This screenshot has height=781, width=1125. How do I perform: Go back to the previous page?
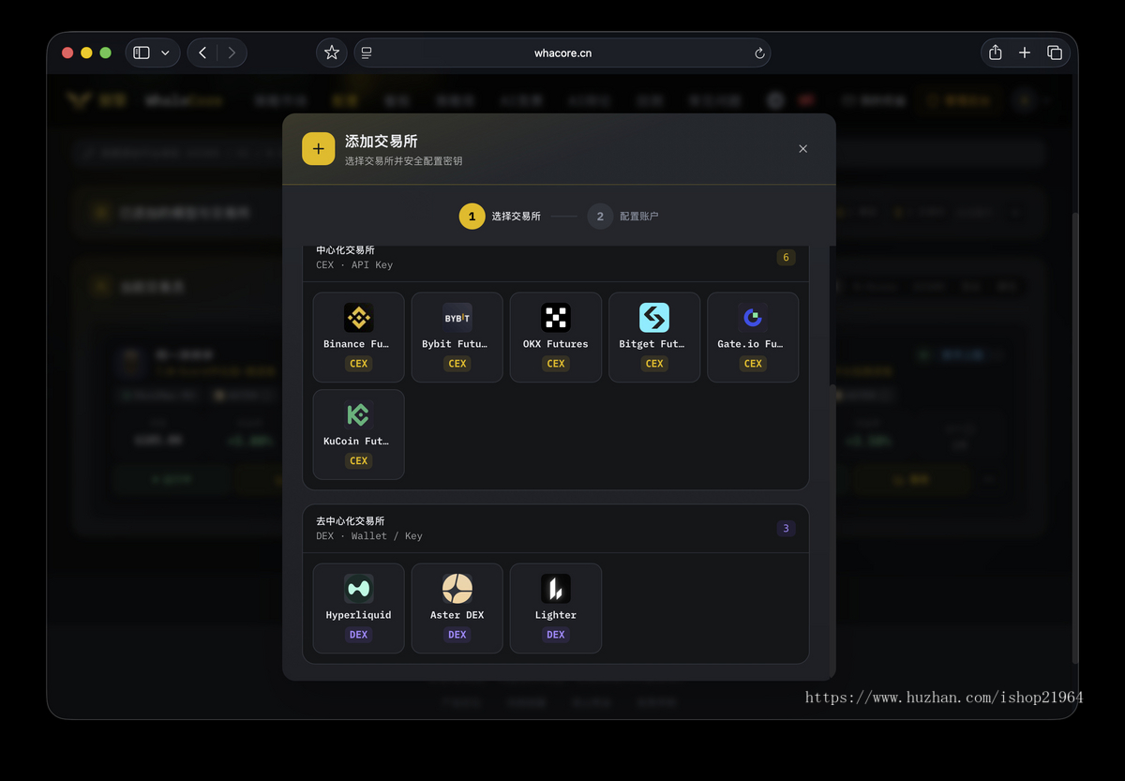[202, 53]
